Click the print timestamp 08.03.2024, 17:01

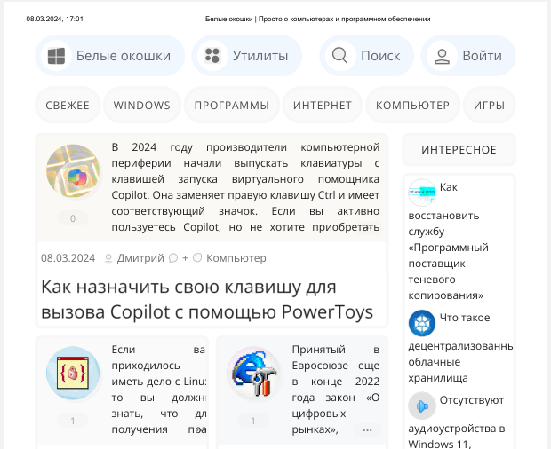coord(55,19)
